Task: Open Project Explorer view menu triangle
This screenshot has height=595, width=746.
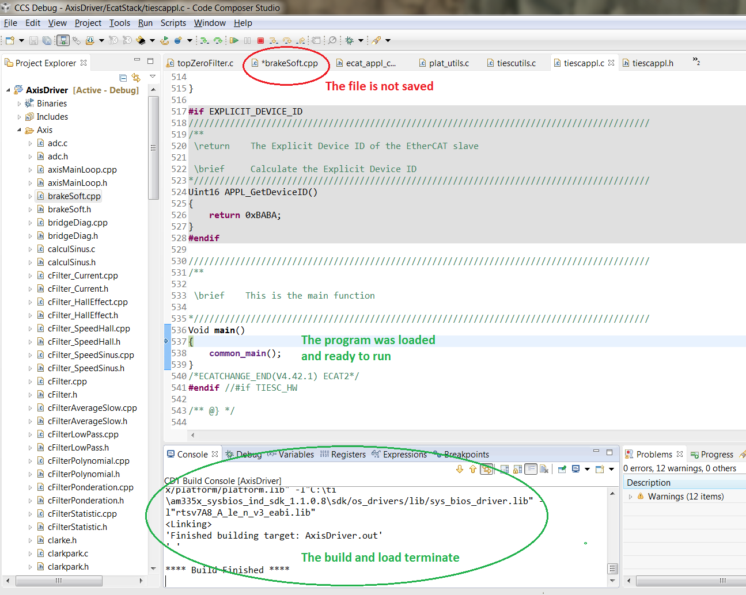Action: coord(153,77)
